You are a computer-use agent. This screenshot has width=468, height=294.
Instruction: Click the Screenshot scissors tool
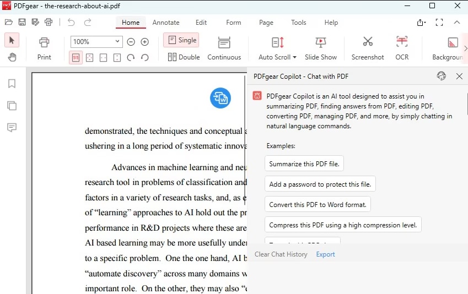click(x=368, y=48)
